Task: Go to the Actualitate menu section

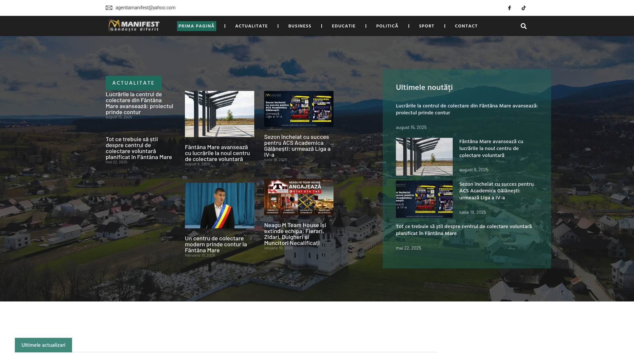Action: tap(251, 26)
